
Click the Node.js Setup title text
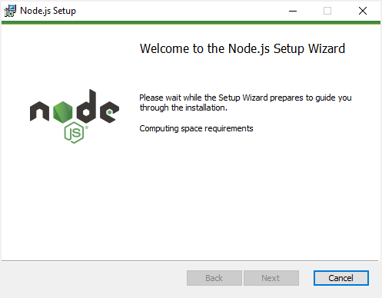coord(48,11)
